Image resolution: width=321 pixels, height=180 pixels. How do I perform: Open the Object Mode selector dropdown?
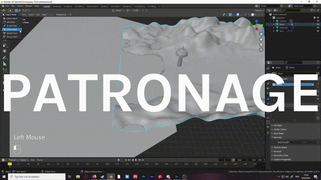pos(11,15)
